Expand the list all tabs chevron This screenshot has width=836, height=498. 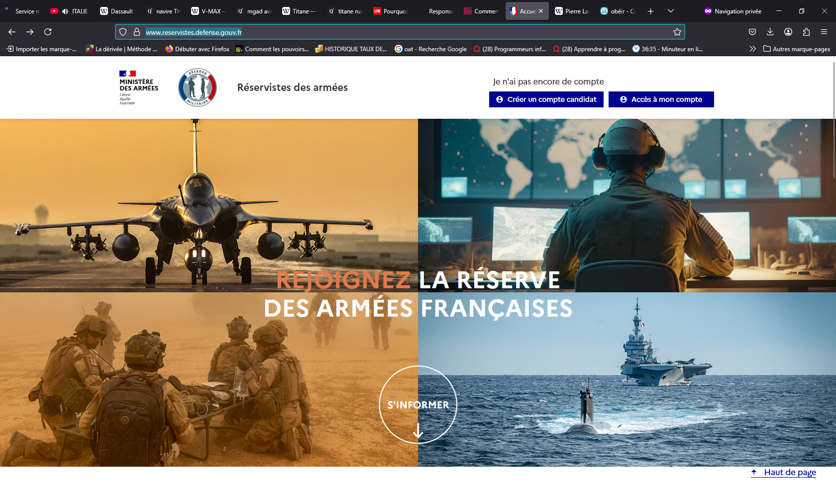(x=670, y=11)
